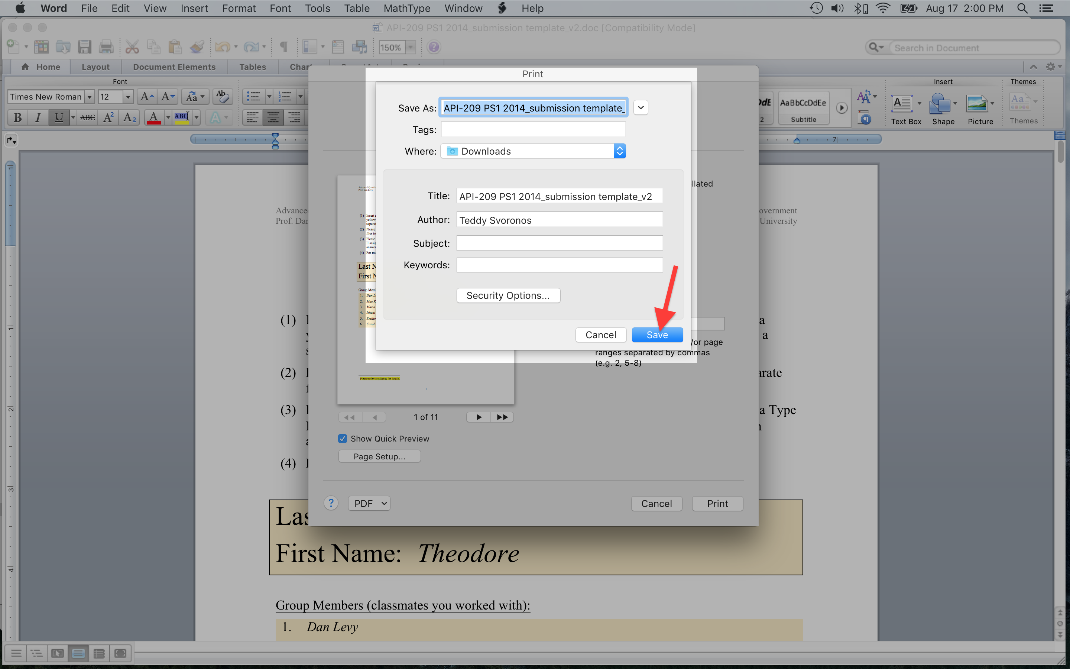Screen dimensions: 1070x669
Task: Click the Tags input field
Action: tap(533, 130)
